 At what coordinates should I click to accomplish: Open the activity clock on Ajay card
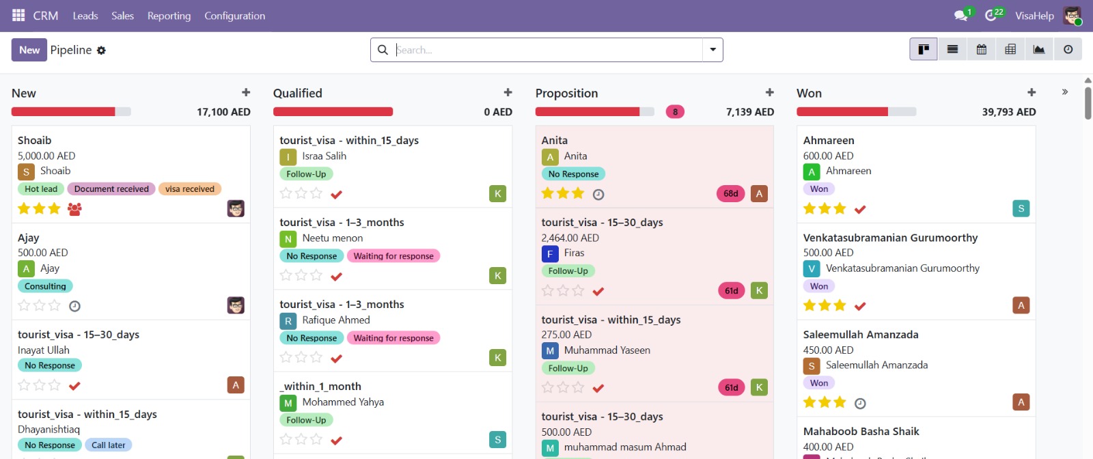click(75, 306)
